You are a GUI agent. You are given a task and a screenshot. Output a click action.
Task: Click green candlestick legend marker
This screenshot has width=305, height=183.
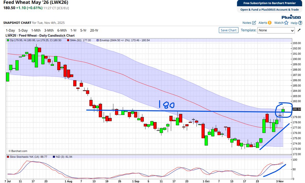pyautogui.click(x=8, y=40)
